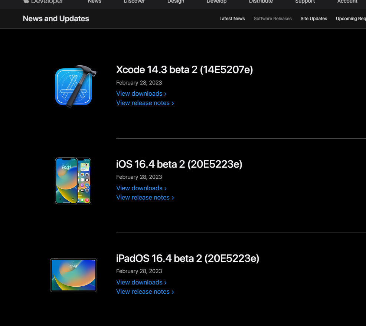Viewport: 366px width, 326px height.
Task: Click the February 28, 2023 date under iOS
Action: (x=139, y=177)
